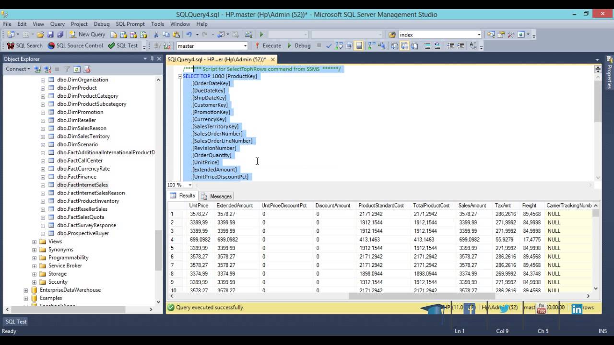Select the dbo.DimProduct table

pyautogui.click(x=77, y=88)
